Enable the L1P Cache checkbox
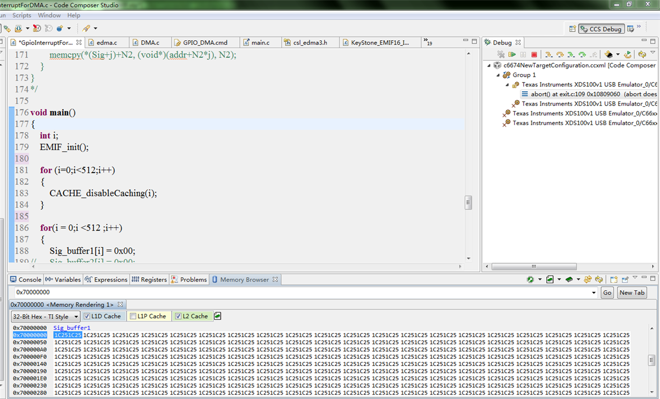This screenshot has height=399, width=660. tap(133, 316)
